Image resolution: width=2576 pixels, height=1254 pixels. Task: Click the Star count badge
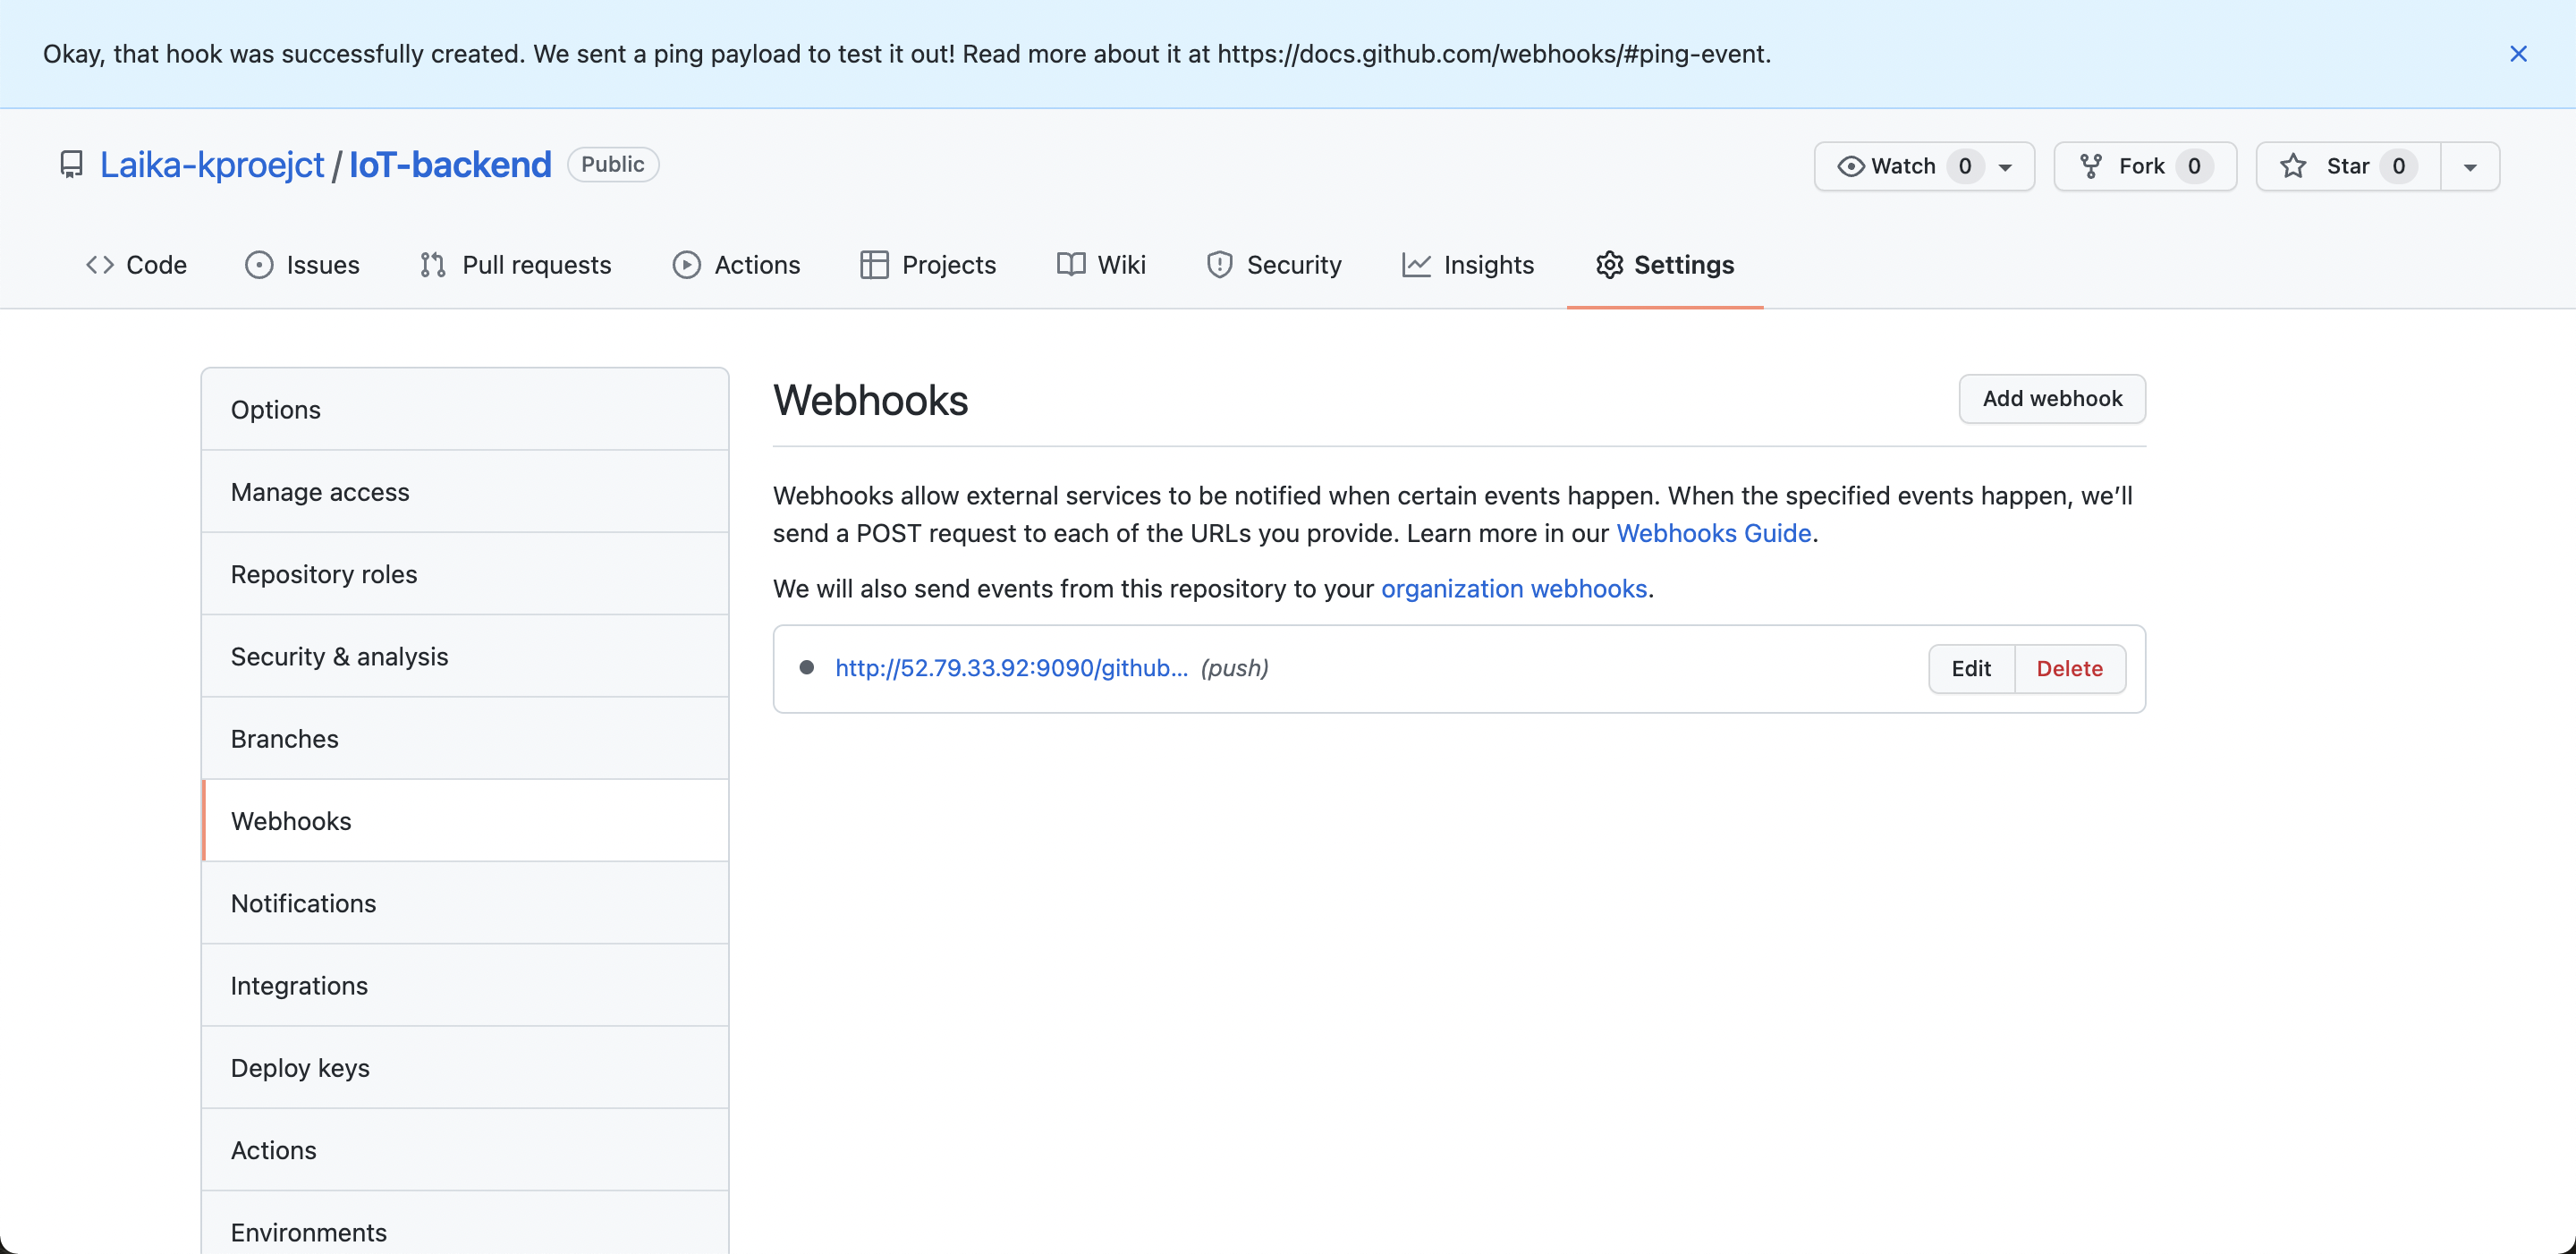(2398, 166)
